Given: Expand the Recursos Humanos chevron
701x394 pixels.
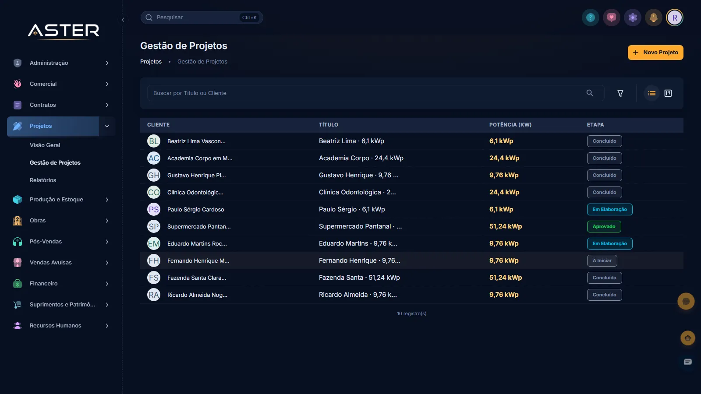Looking at the screenshot, I should [x=107, y=326].
